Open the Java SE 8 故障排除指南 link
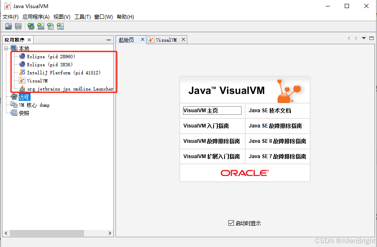This screenshot has height=247, width=377. (278, 141)
